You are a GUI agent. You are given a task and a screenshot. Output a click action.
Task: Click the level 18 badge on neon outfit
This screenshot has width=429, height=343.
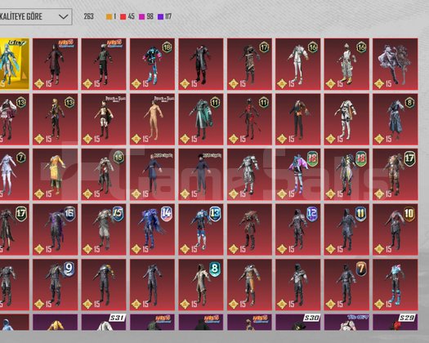pyautogui.click(x=167, y=47)
